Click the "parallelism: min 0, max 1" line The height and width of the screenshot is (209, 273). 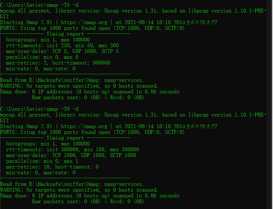click(x=42, y=161)
